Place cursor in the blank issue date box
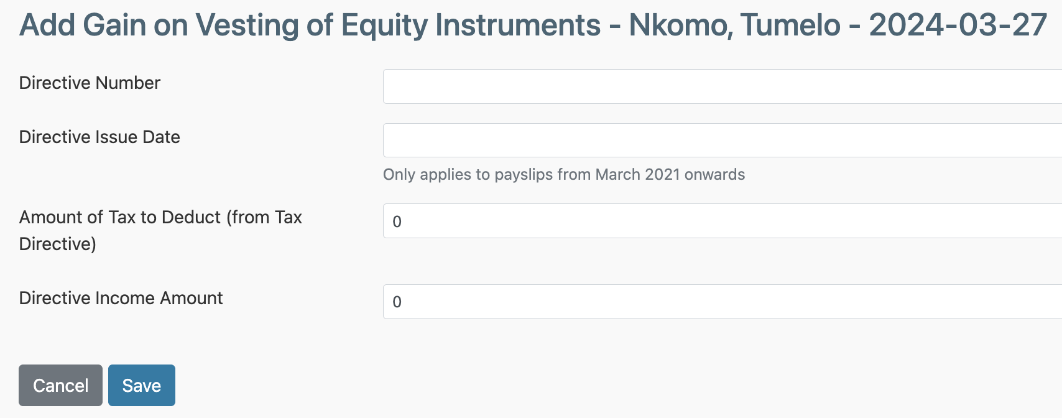Viewport: 1062px width, 418px height. pyautogui.click(x=721, y=141)
